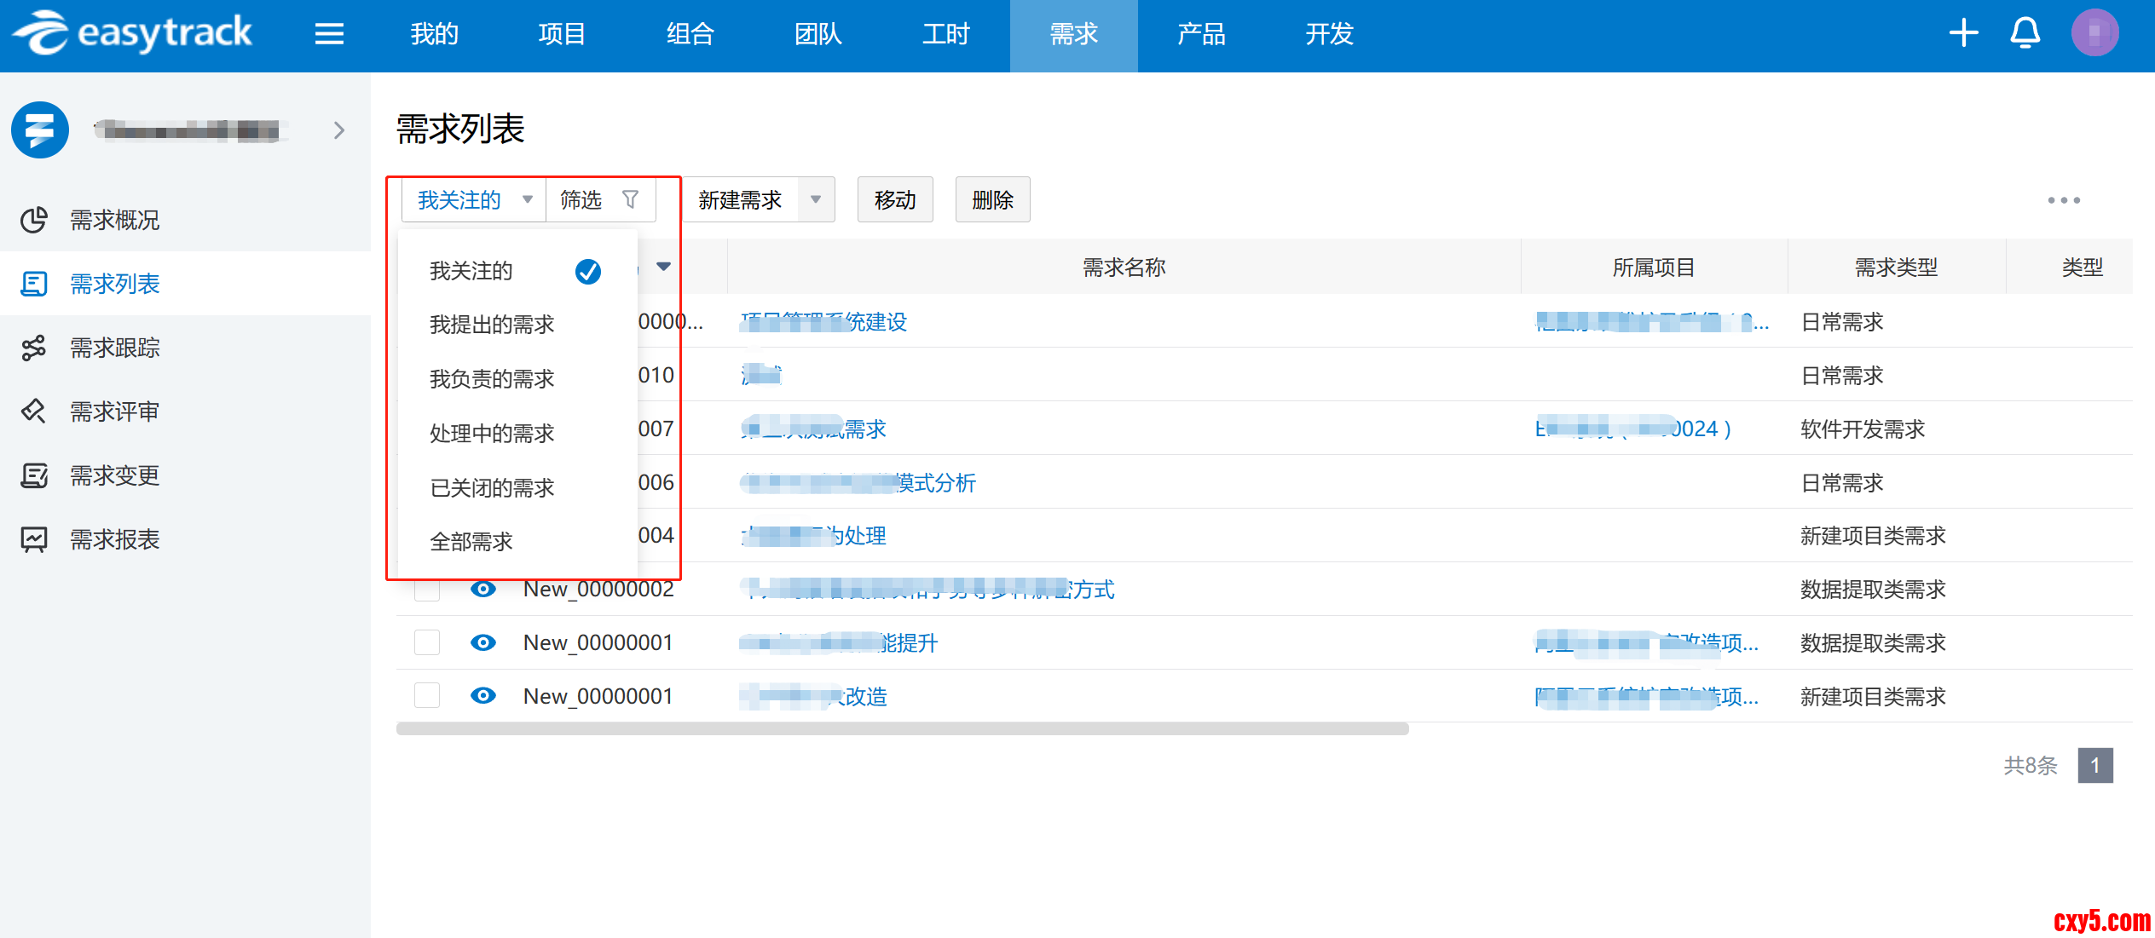This screenshot has height=938, width=2155.
Task: Click the 删除 button
Action: coord(992,199)
